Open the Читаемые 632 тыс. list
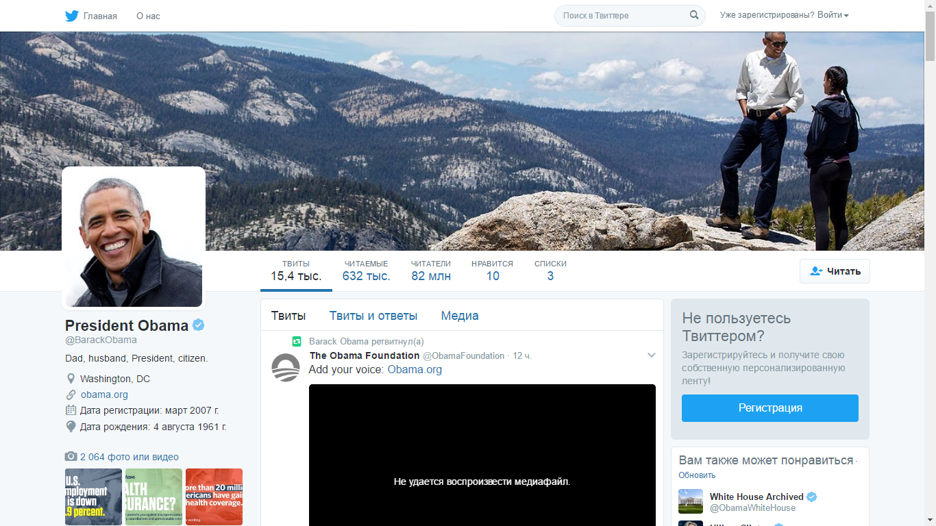The height and width of the screenshot is (526, 936). tap(367, 271)
